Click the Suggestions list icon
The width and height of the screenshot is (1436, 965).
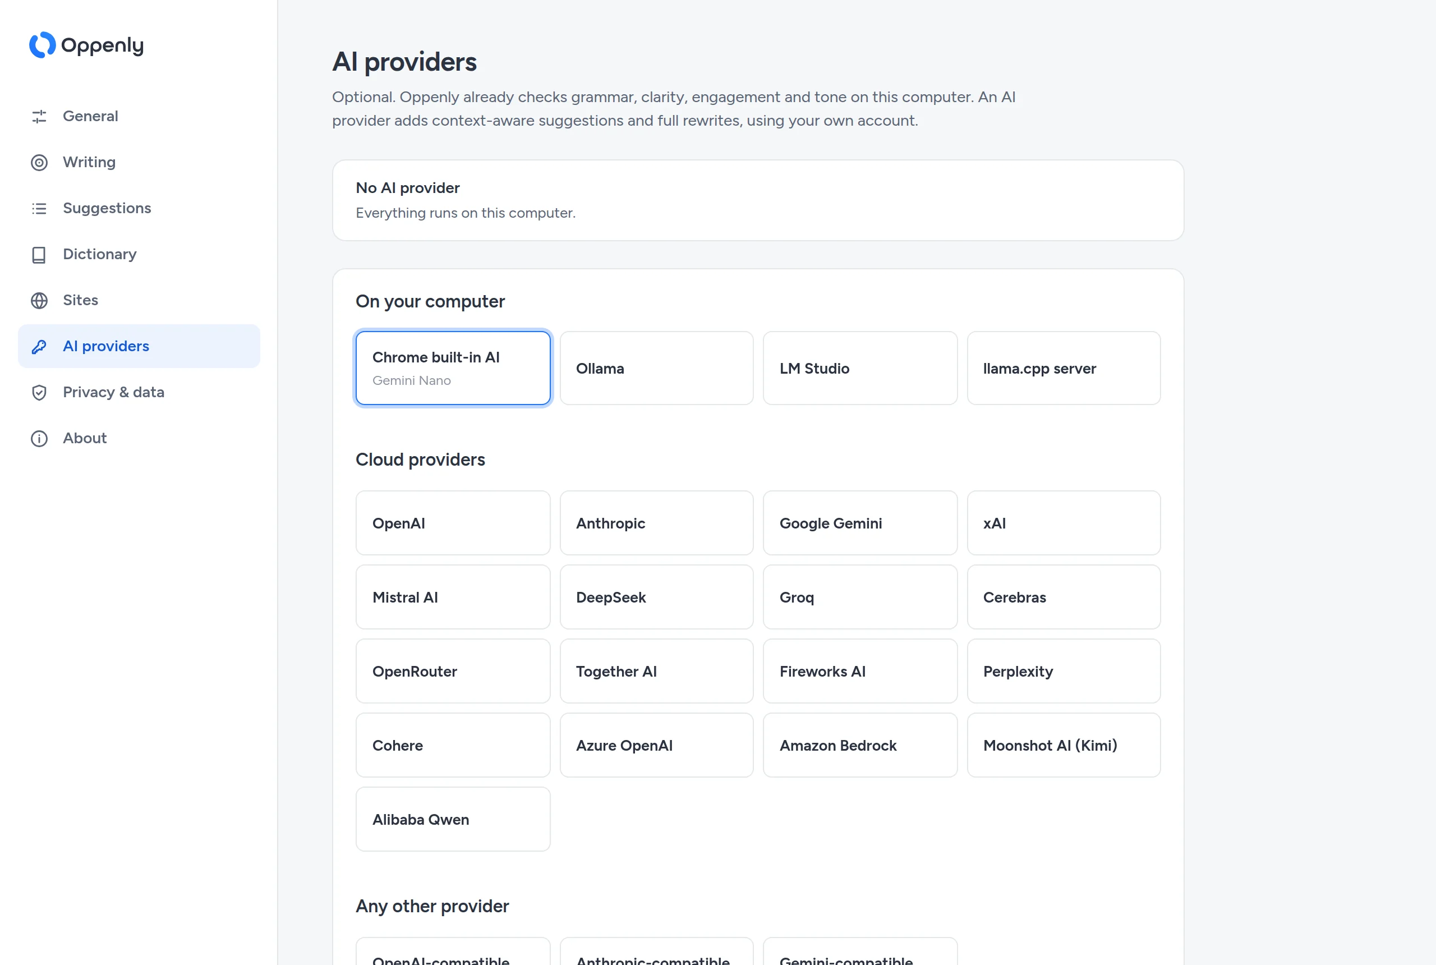click(39, 209)
